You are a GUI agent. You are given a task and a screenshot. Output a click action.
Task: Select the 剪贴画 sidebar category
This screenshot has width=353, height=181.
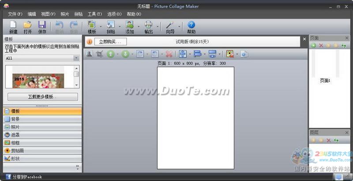click(x=42, y=151)
